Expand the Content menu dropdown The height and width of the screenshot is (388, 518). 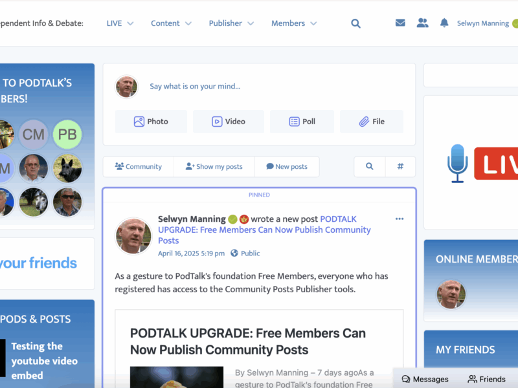point(171,23)
